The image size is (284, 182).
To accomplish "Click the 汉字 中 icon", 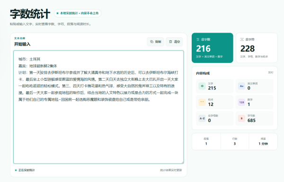I will [x=202, y=86].
